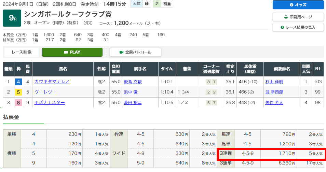The width and height of the screenshot is (326, 172).
Task: Click the ワイド 5-9 payout 640円
Action: (182, 163)
